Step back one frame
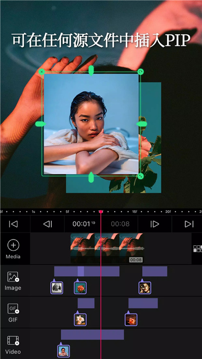 (48, 224)
